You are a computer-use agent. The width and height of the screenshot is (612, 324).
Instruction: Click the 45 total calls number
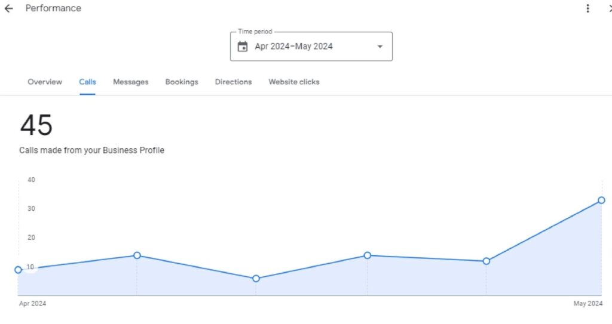pos(36,126)
